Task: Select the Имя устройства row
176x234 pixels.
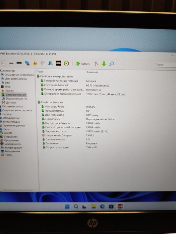Action: (x=53, y=107)
